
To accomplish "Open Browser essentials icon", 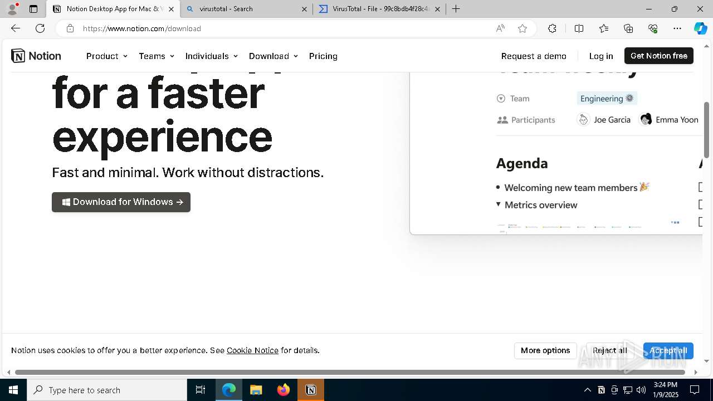I will pos(653,28).
